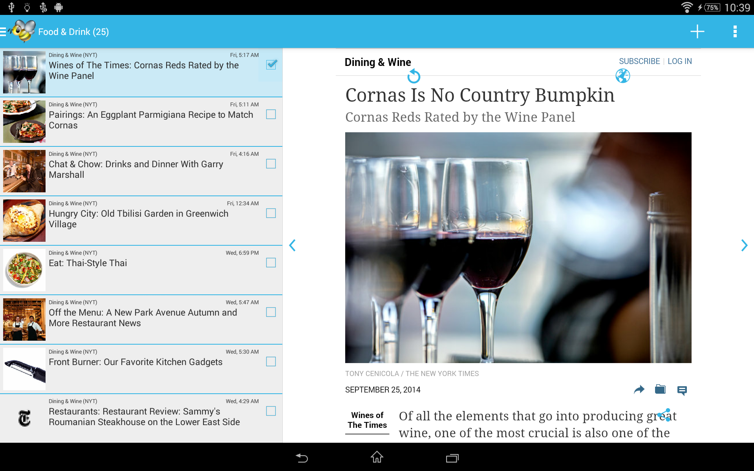Click subtitle Cornas Reds Rated by the Wine Panel
The height and width of the screenshot is (471, 754).
coord(460,117)
